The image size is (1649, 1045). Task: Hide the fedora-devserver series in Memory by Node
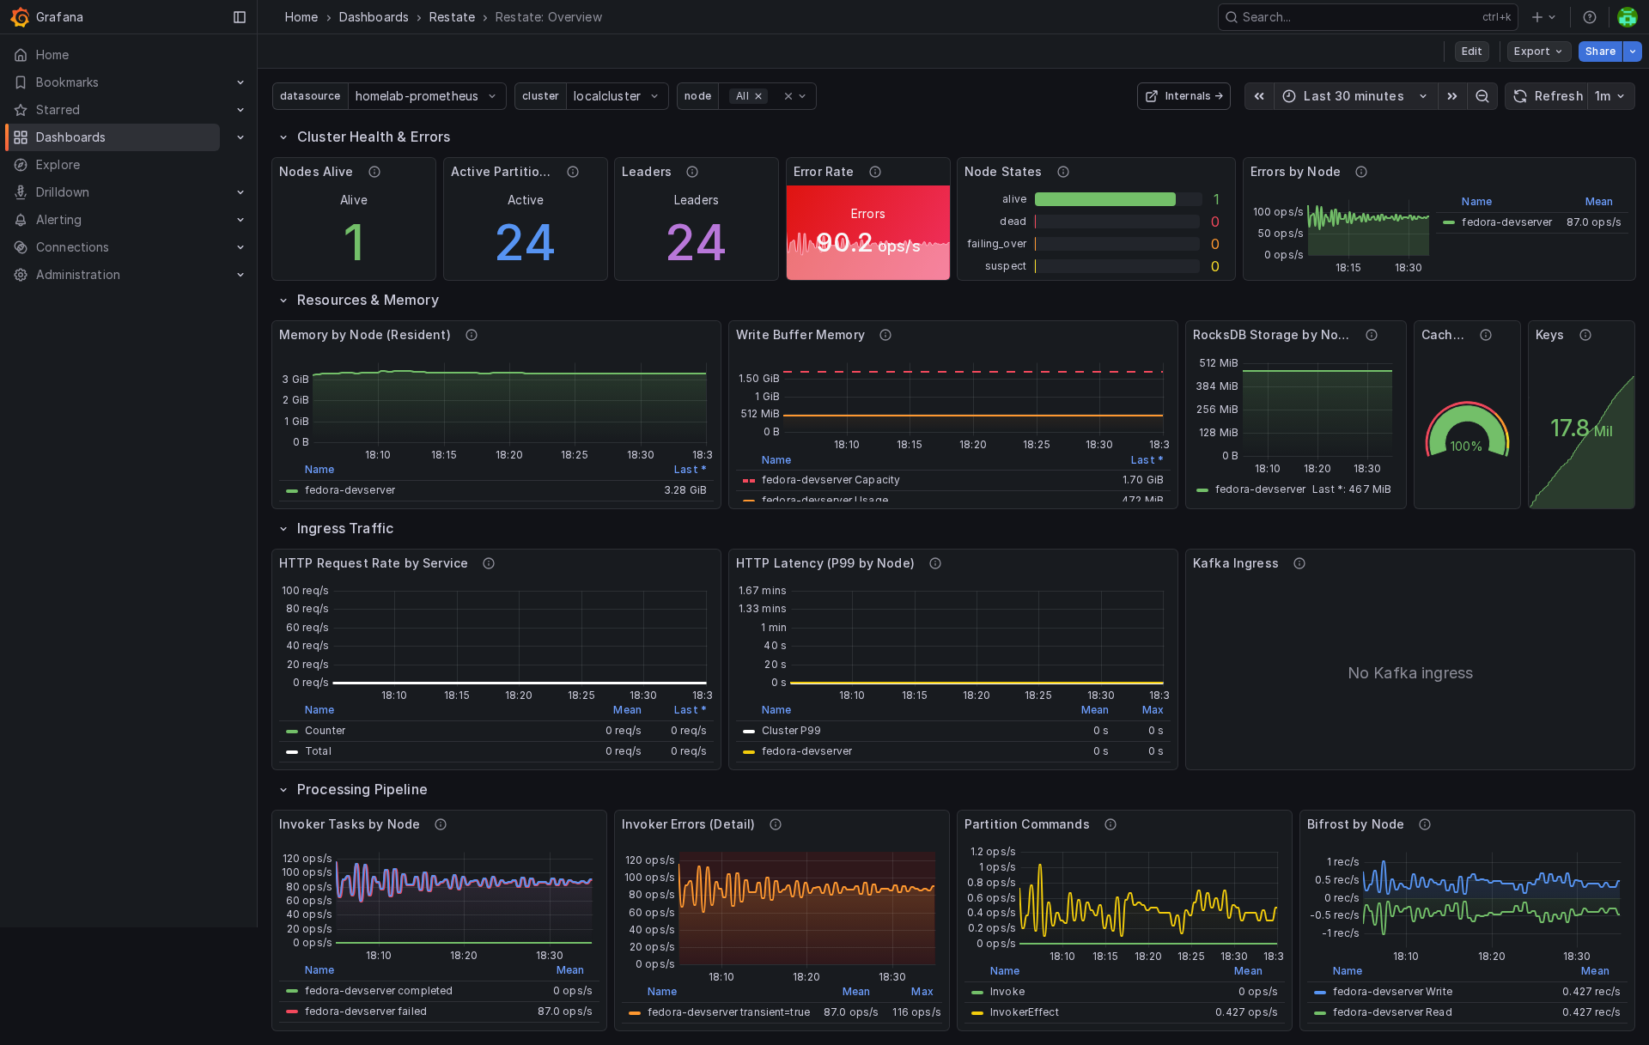350,490
